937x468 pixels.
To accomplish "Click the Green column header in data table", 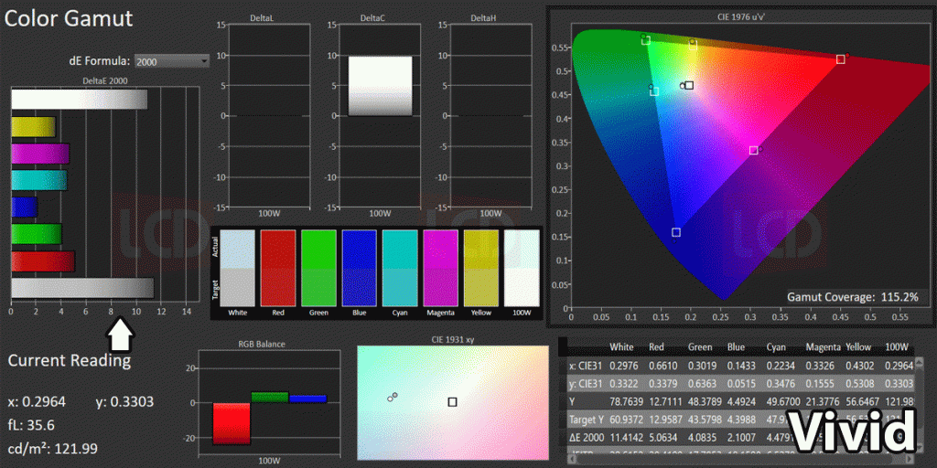I will point(700,346).
